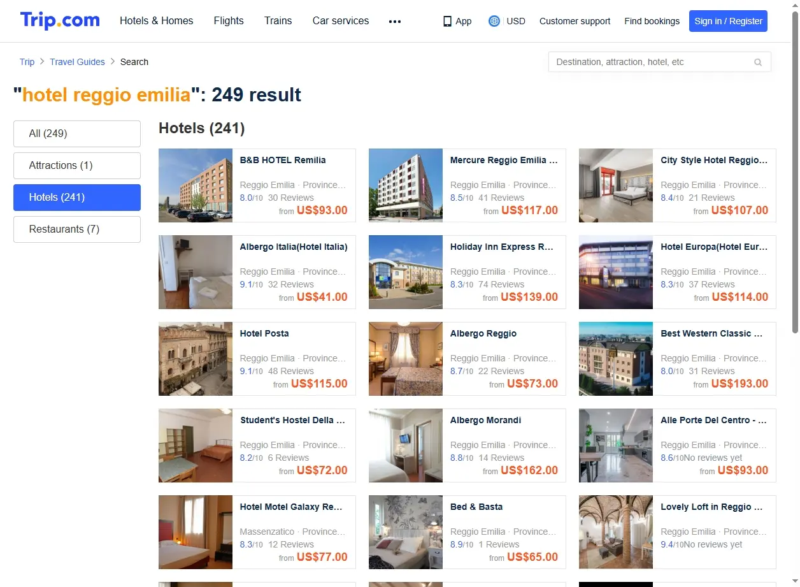Image resolution: width=800 pixels, height=587 pixels.
Task: Click Mercure Reggio Emilia title
Action: coord(504,160)
